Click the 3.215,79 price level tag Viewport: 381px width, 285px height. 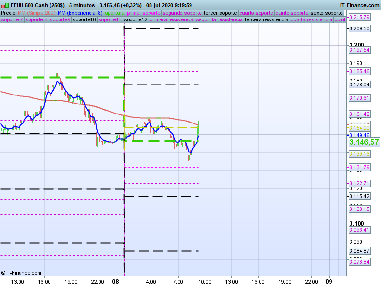click(x=359, y=17)
